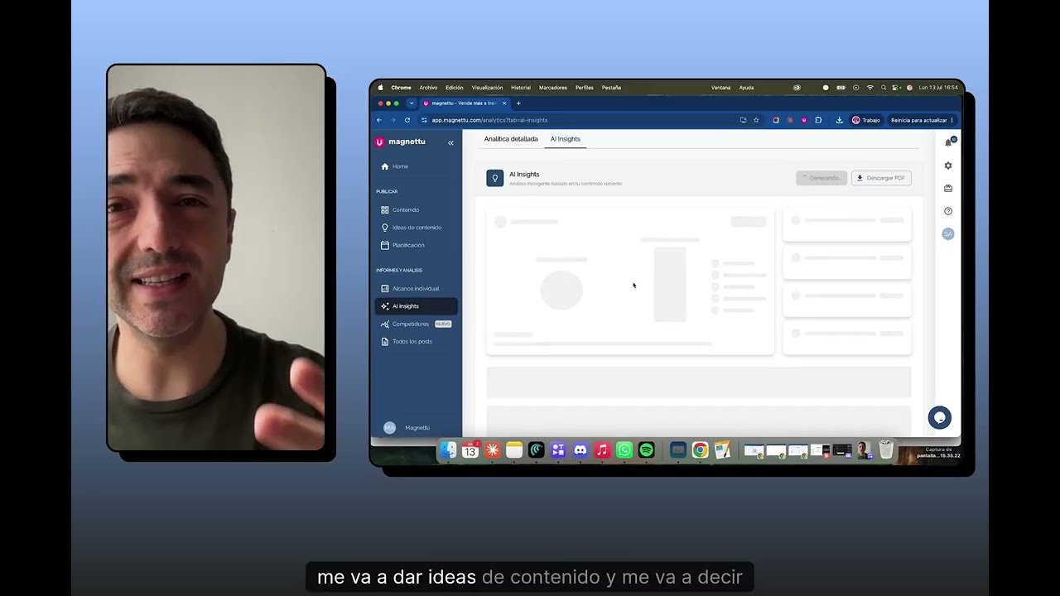The height and width of the screenshot is (596, 1060).
Task: Open Music app from the dock
Action: point(602,450)
